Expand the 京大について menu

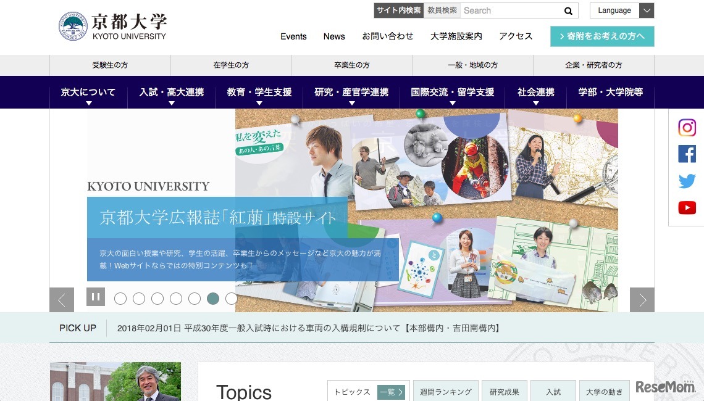[x=88, y=93]
